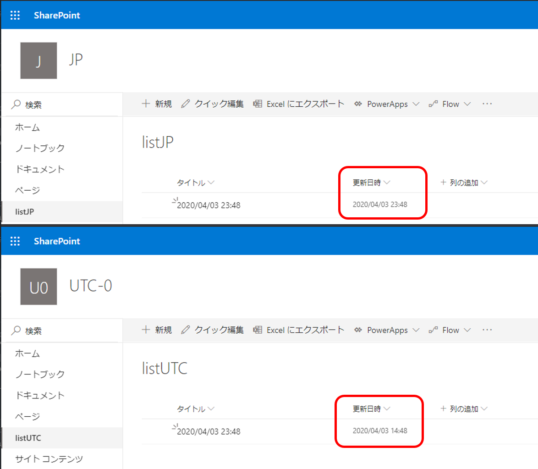538x469 pixels.
Task: Open more options ellipsis in listJP toolbar
Action: 487,104
